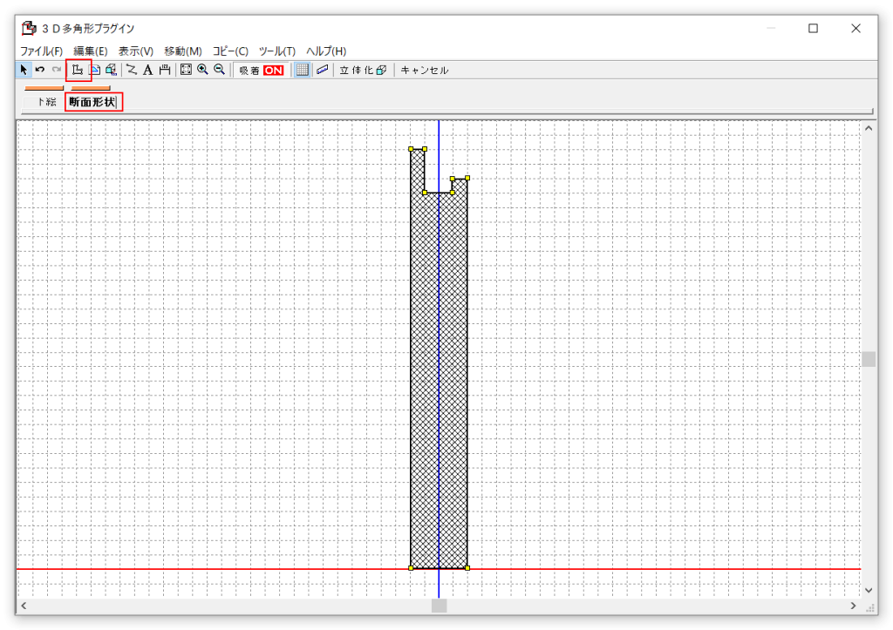The height and width of the screenshot is (630, 893).
Task: Open the 表示(V) menu
Action: (x=135, y=51)
